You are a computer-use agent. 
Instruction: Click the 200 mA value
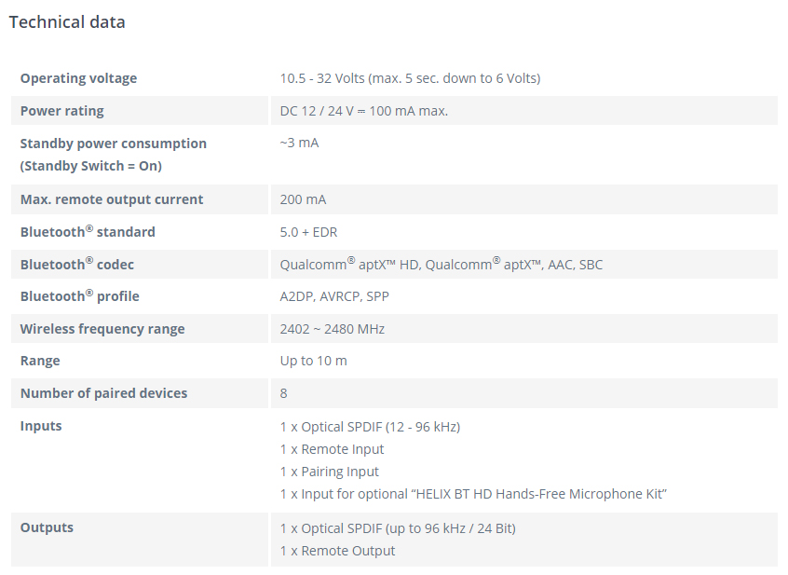pos(303,199)
